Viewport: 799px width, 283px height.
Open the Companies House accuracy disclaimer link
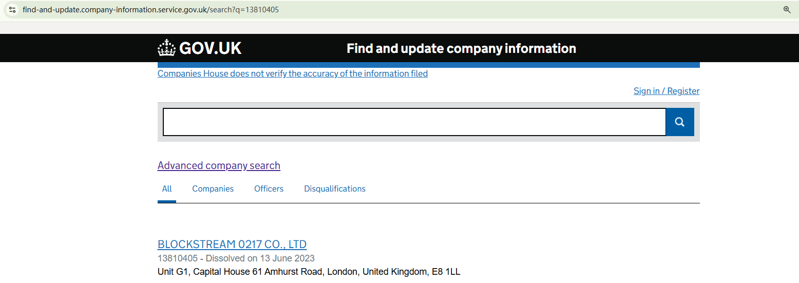click(293, 73)
